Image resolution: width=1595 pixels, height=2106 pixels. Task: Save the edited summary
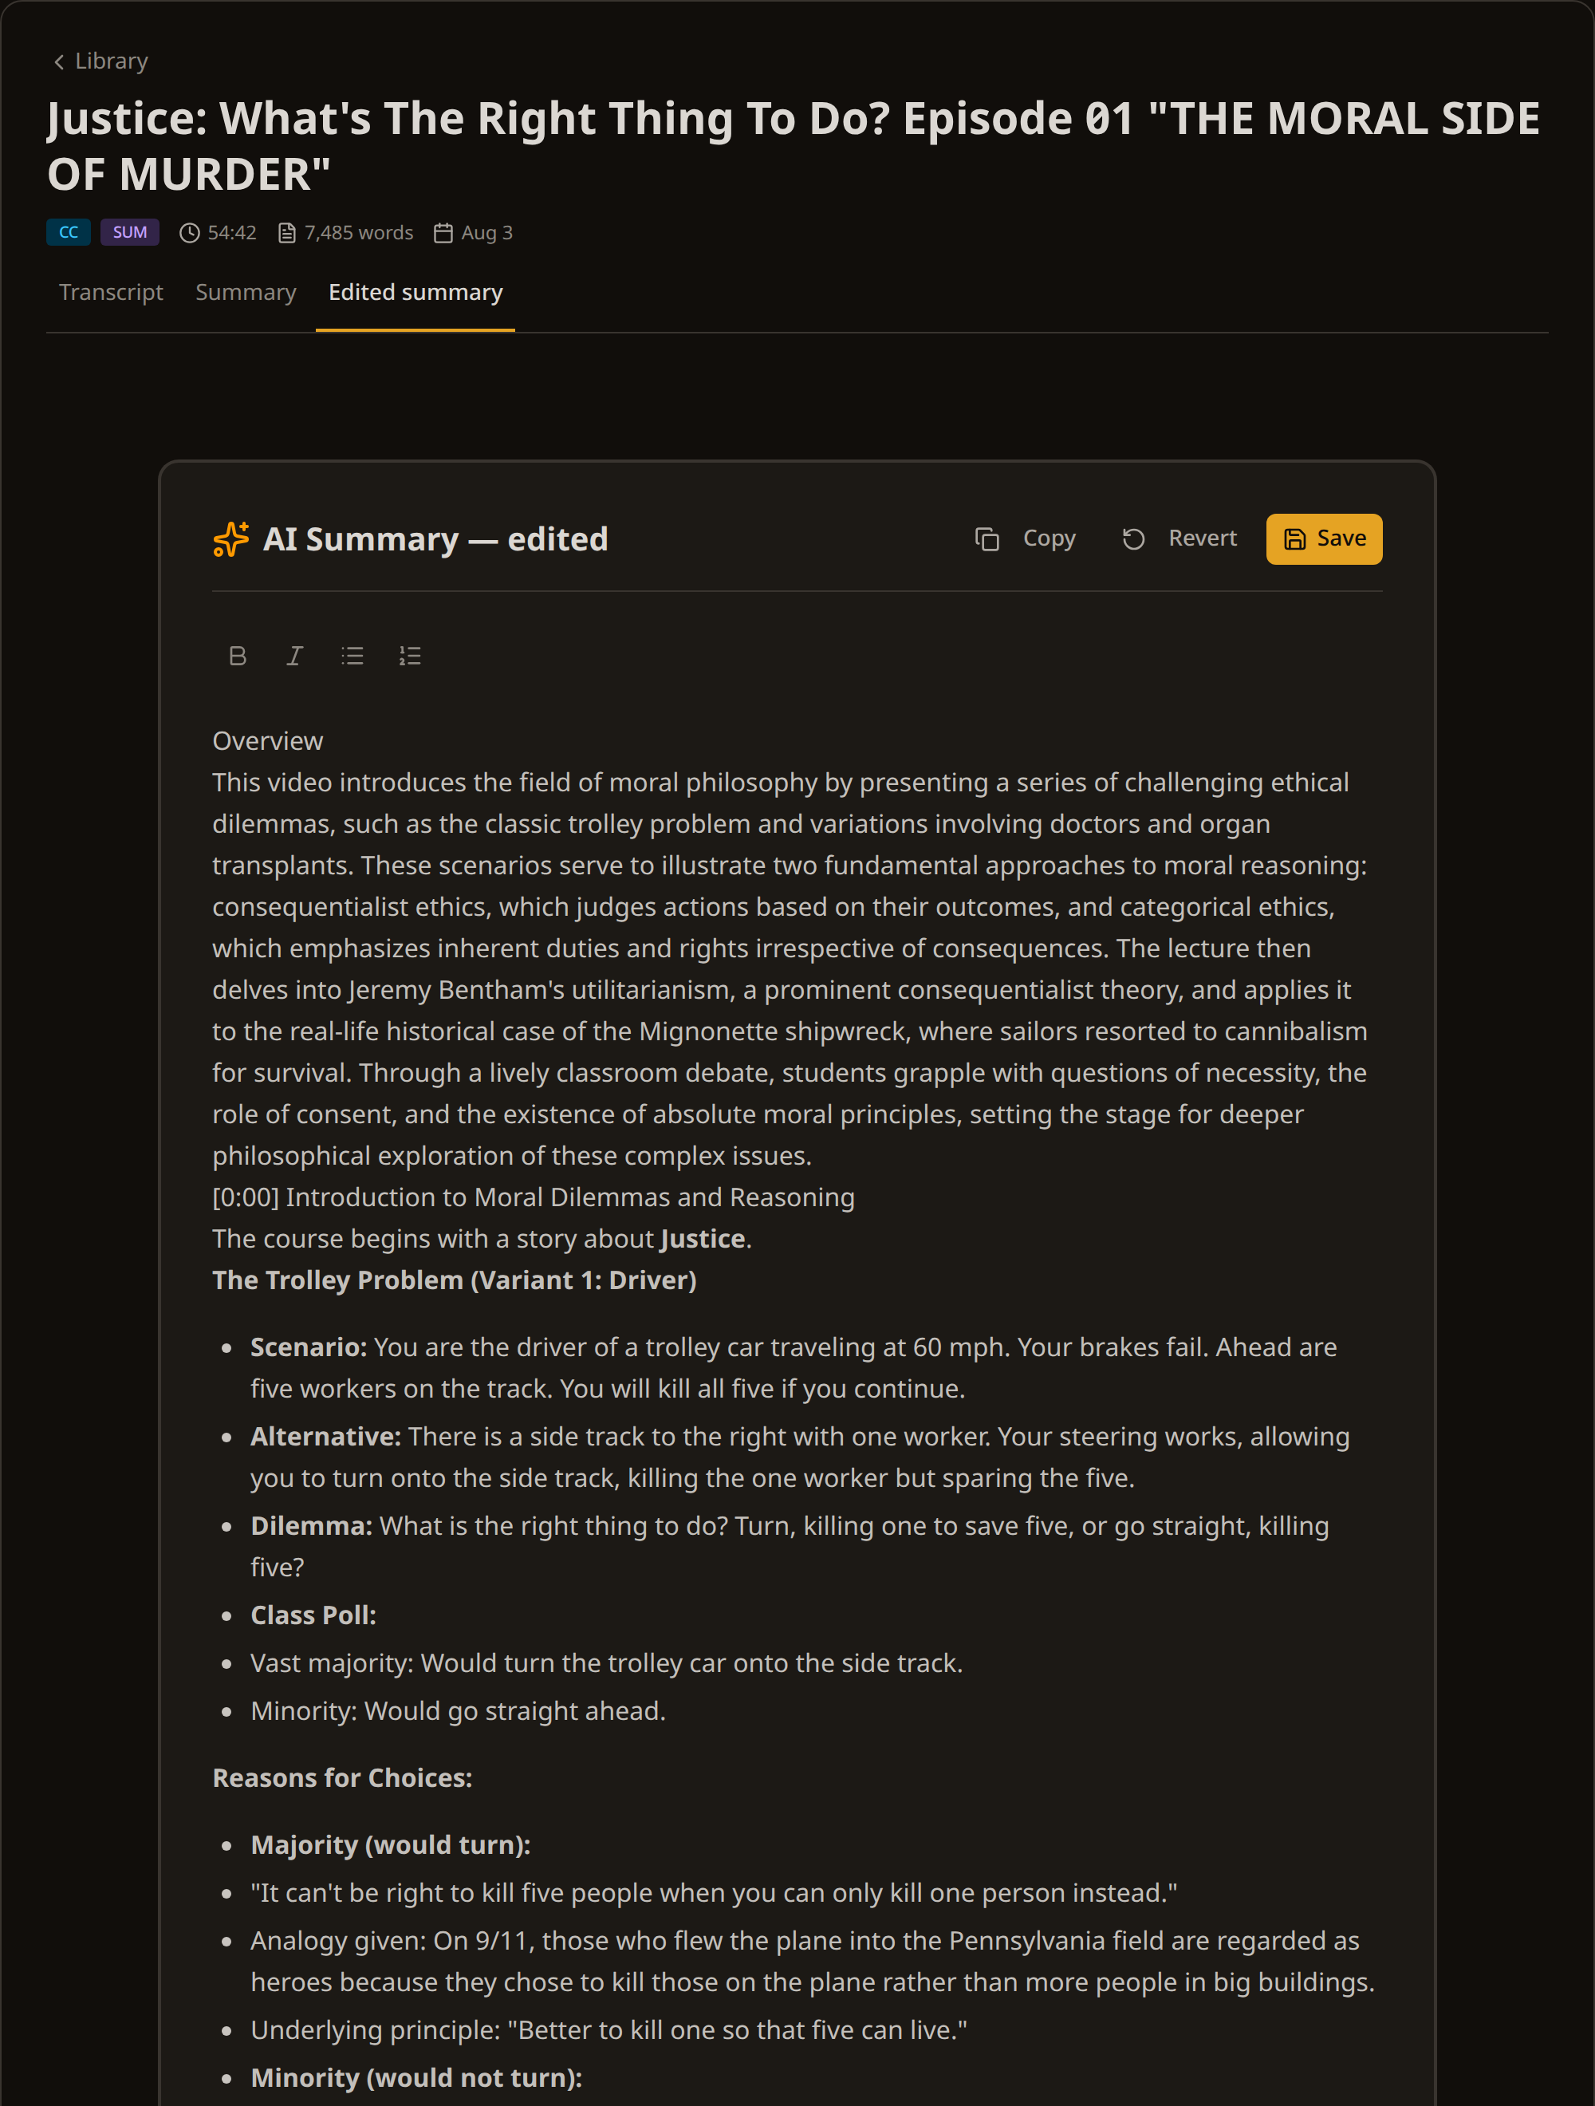coord(1324,539)
